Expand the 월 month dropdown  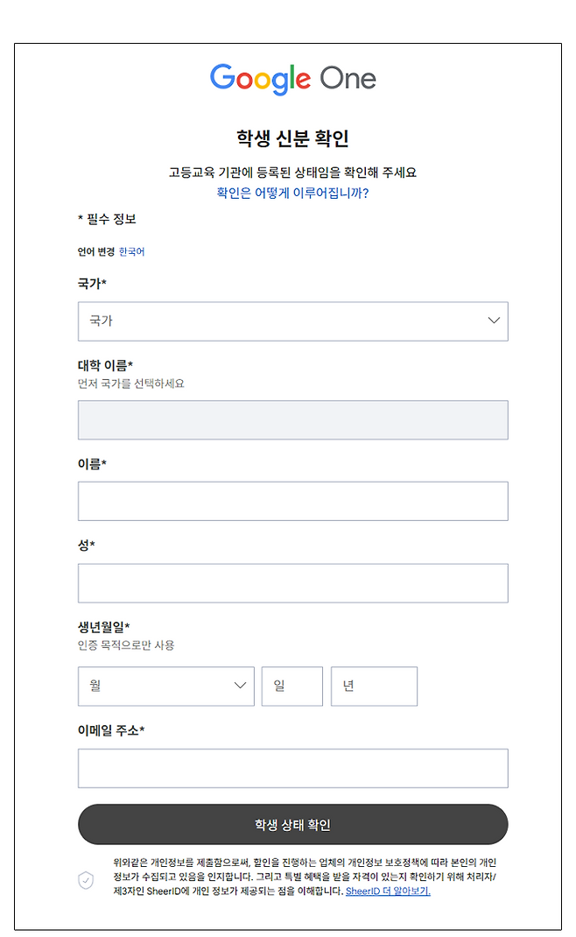[x=165, y=687]
